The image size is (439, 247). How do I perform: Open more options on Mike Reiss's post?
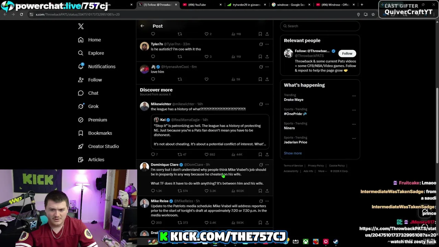(267, 201)
